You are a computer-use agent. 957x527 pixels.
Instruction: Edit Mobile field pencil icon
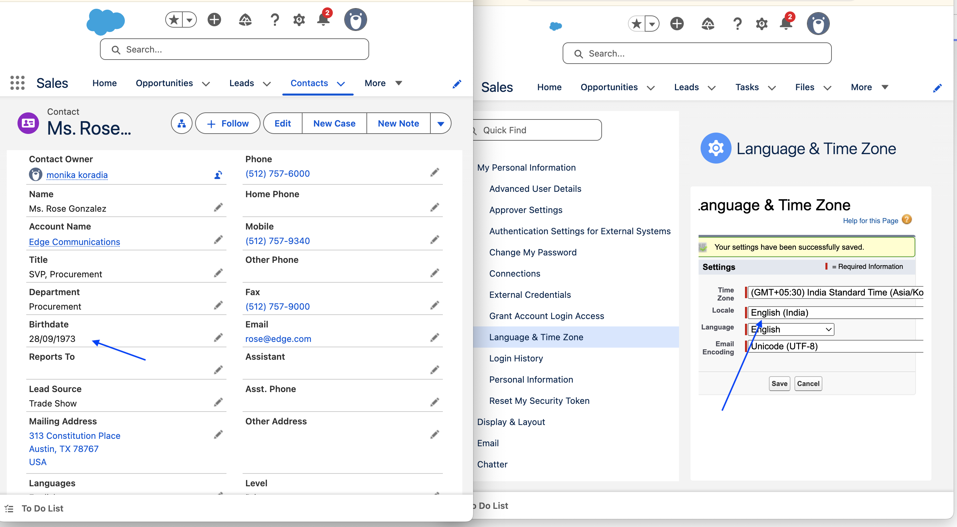coord(435,239)
